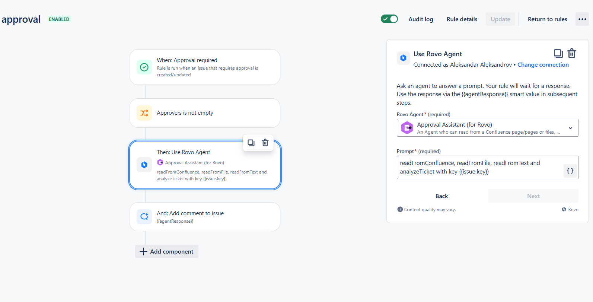Duplicate the Use Rovo Agent step in flow
Image resolution: width=593 pixels, height=302 pixels.
click(x=251, y=143)
